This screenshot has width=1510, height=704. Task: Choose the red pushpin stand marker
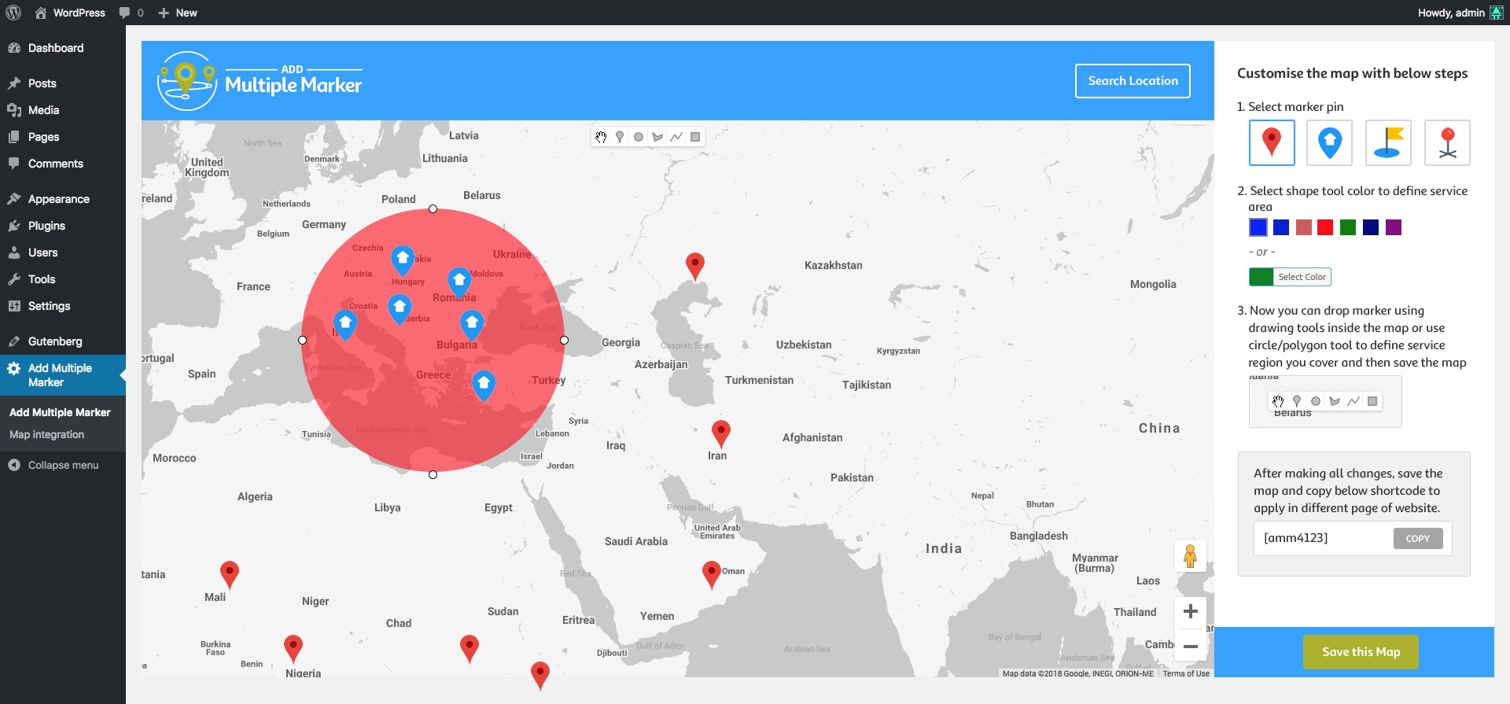pyautogui.click(x=1447, y=142)
